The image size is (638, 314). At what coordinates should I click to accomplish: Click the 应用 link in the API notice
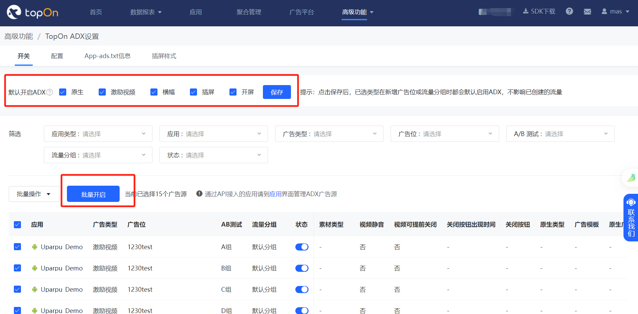pyautogui.click(x=274, y=194)
